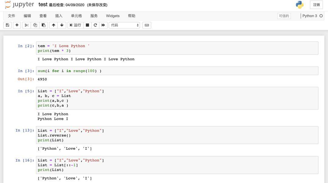
Task: Click the 注销 logout button
Action: click(x=316, y=5)
